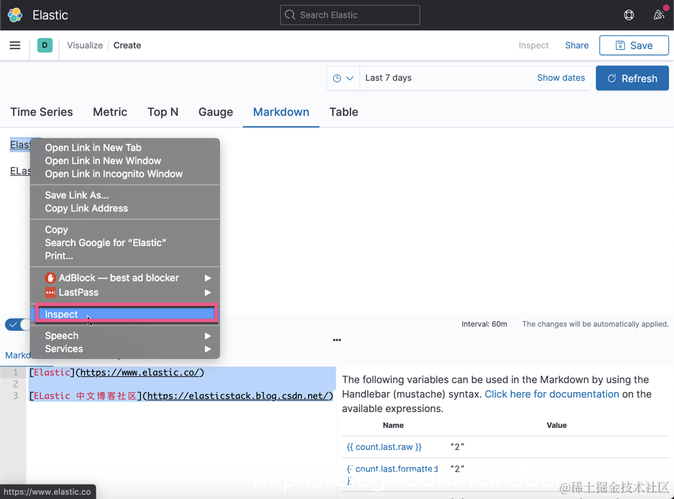Open the date quick menu clock icon
This screenshot has width=674, height=499.
click(x=343, y=78)
